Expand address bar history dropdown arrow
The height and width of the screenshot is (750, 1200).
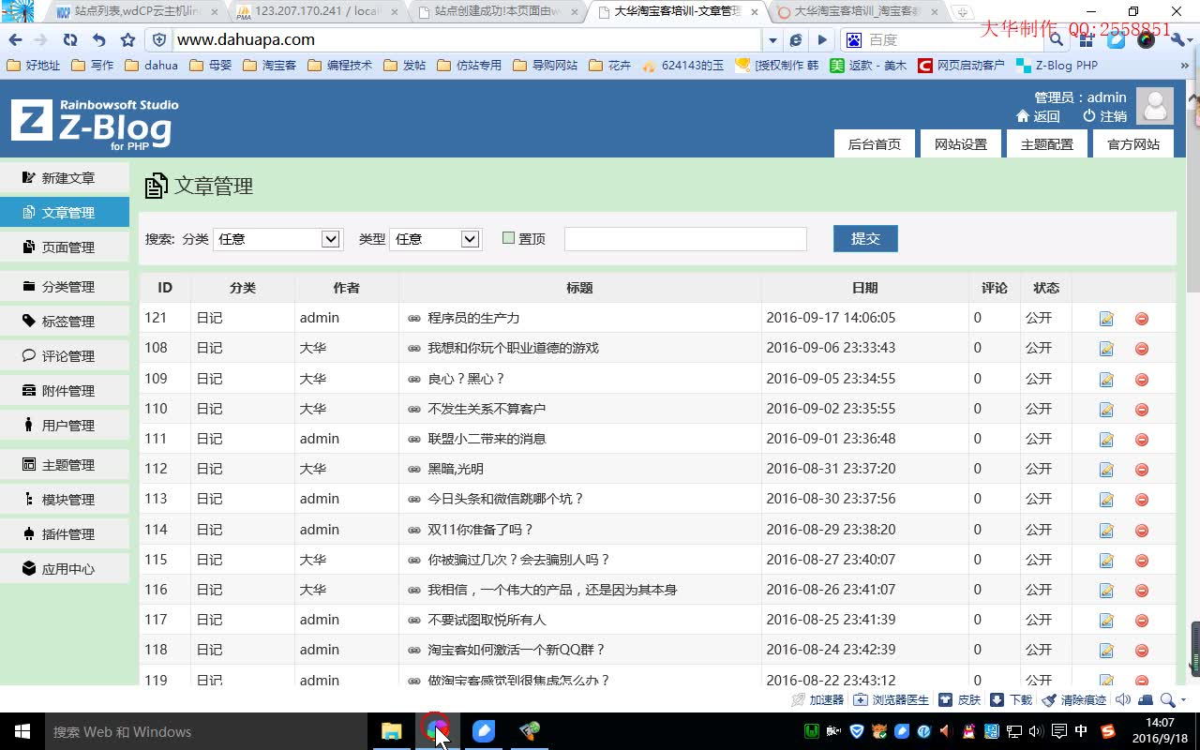pyautogui.click(x=772, y=40)
